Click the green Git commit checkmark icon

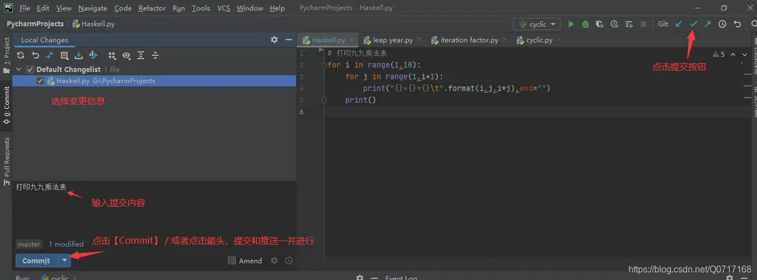click(x=694, y=24)
